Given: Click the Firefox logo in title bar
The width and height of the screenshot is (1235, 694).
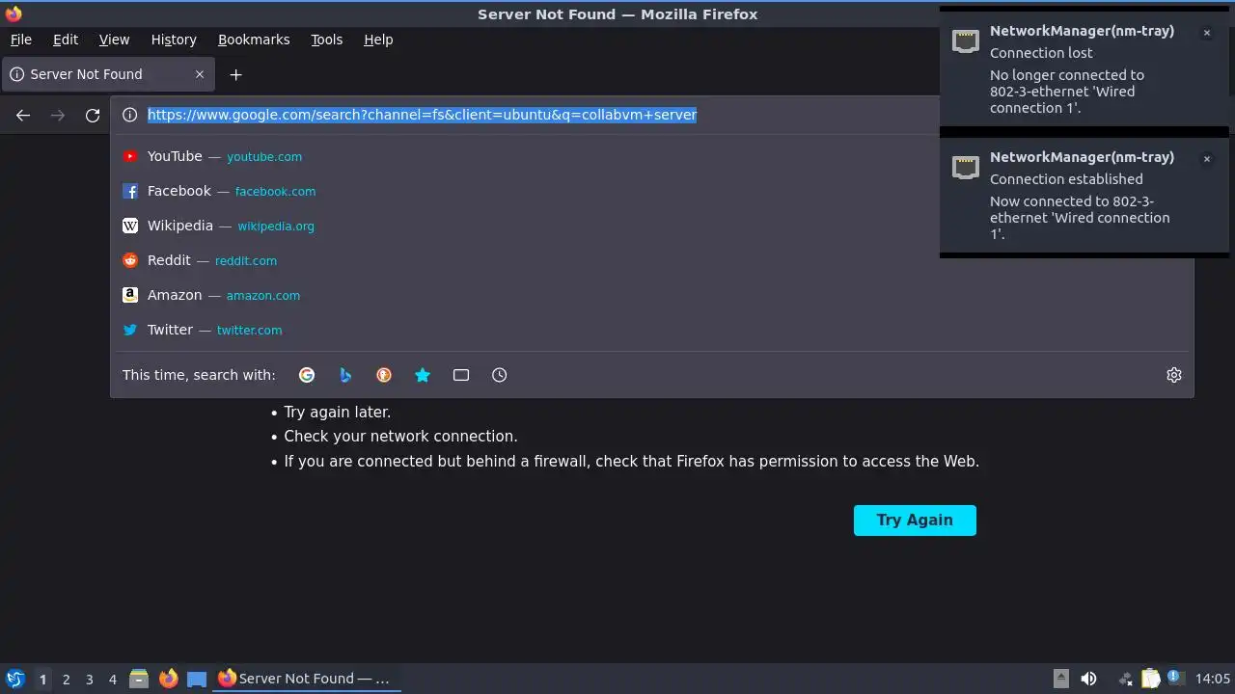Looking at the screenshot, I should pos(13,13).
